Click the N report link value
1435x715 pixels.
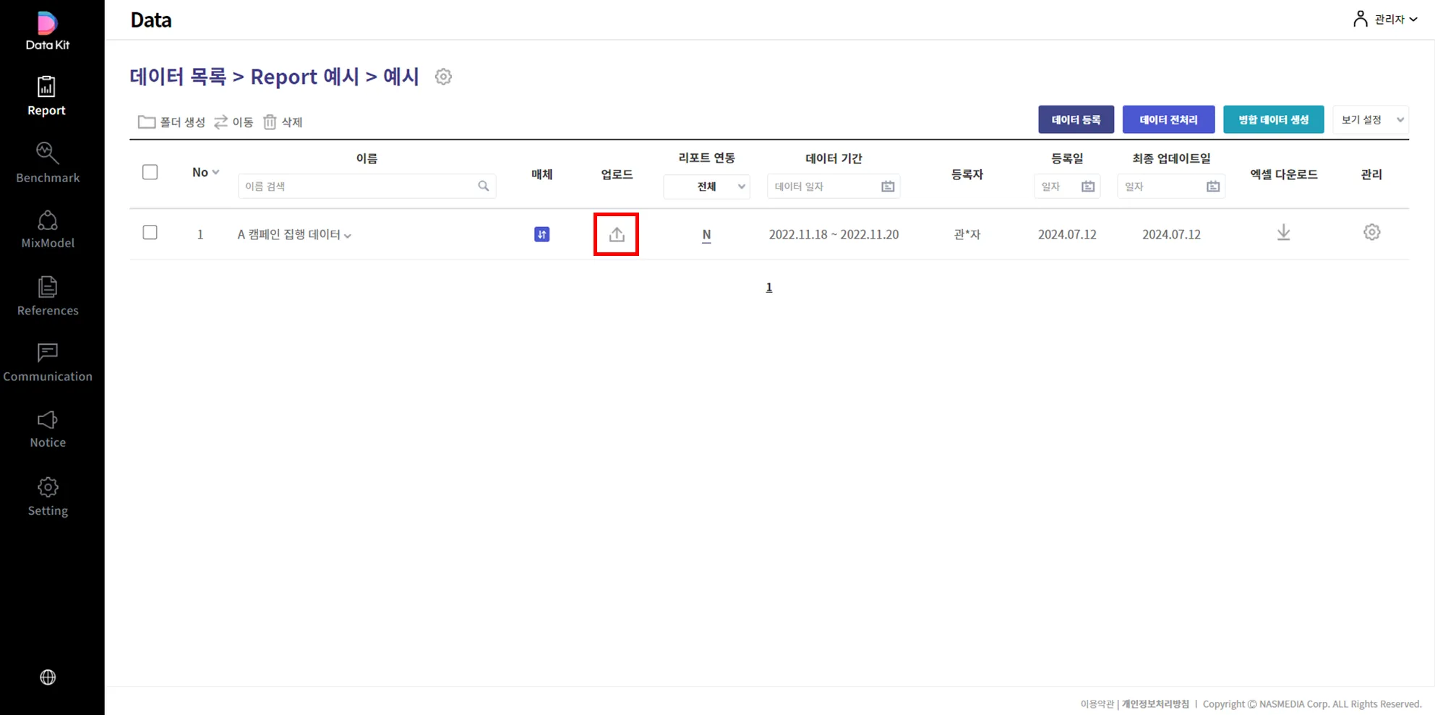click(706, 234)
